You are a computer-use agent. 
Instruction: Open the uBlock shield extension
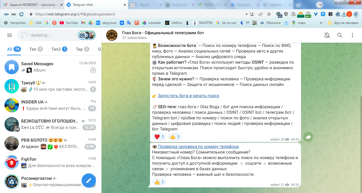click(x=286, y=14)
